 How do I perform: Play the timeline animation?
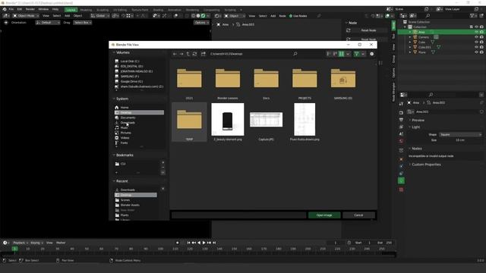(204, 243)
